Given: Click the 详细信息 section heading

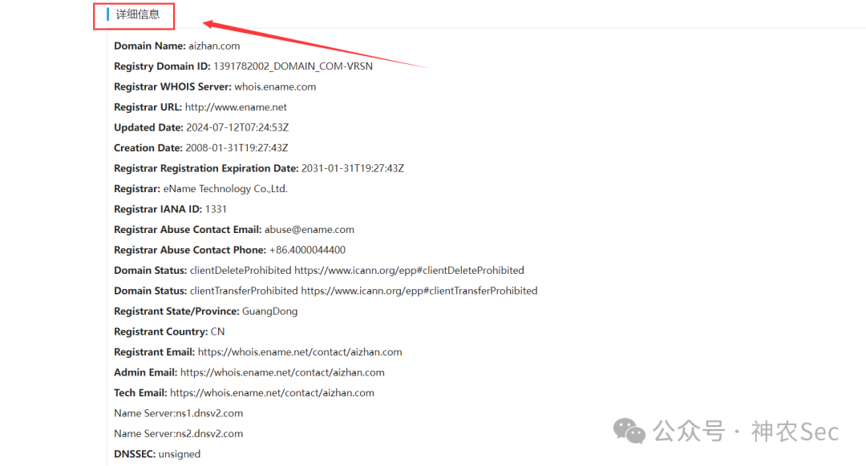Looking at the screenshot, I should [137, 14].
